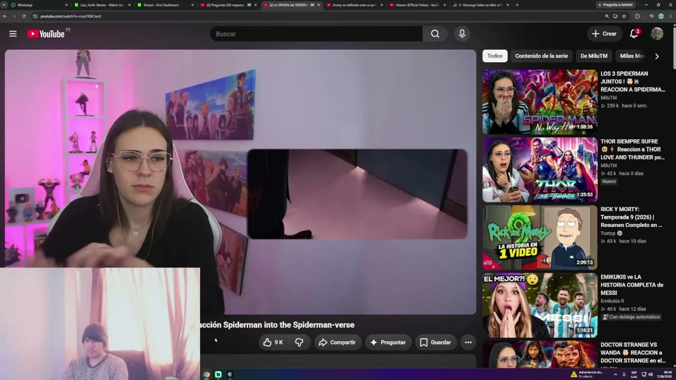Open the Messi 'El Mejor?!' thumbnail
Image resolution: width=676 pixels, height=380 pixels.
(540, 305)
